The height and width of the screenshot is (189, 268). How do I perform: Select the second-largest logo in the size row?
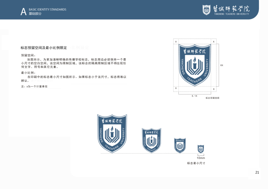point(152,140)
